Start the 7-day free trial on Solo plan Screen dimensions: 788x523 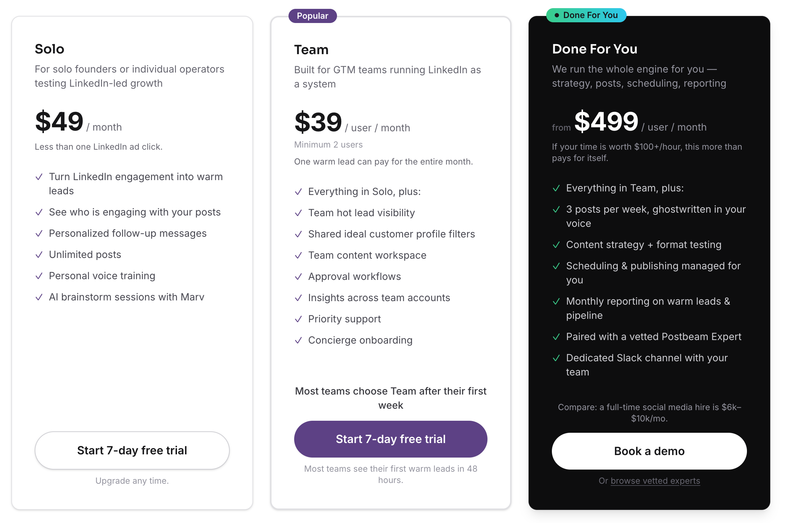[132, 450]
